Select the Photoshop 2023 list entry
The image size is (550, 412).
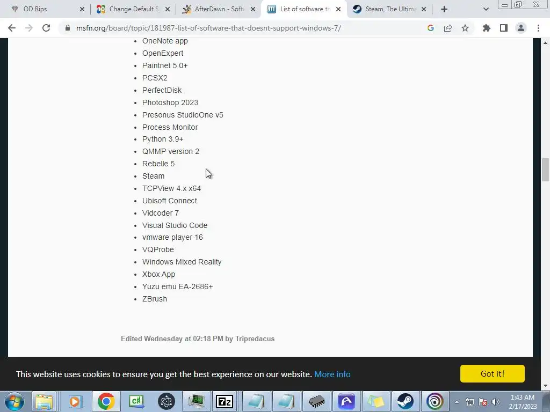(170, 102)
